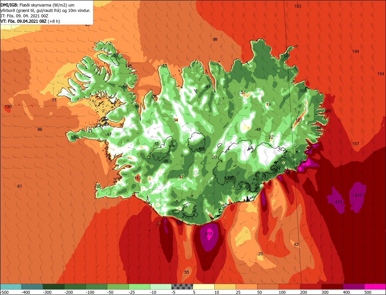The height and width of the screenshot is (295, 386).
Task: Click the 127 value in eastern Iceland
Action: [x=299, y=120]
